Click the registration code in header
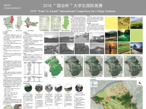The height and width of the screenshot is (109, 146). 12,8
